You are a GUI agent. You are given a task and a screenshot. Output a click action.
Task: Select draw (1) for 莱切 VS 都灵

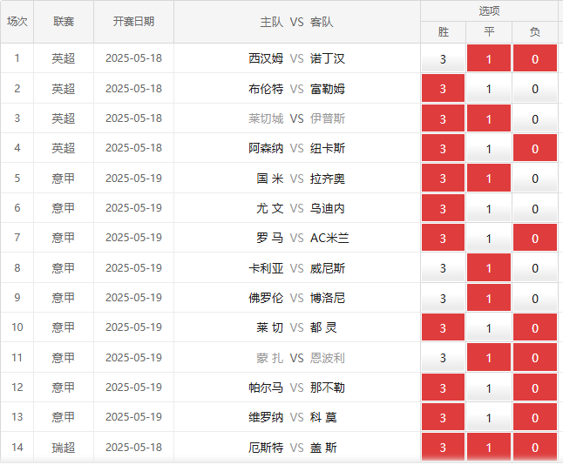pyautogui.click(x=489, y=327)
